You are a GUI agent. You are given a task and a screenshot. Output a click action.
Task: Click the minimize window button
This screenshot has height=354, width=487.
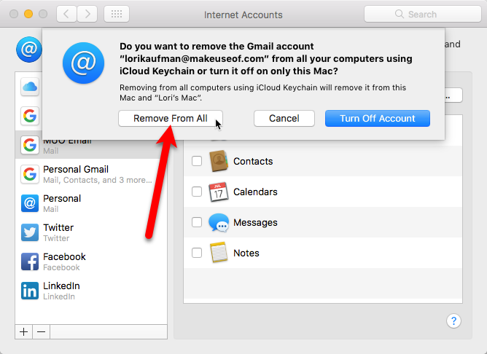[x=28, y=14]
